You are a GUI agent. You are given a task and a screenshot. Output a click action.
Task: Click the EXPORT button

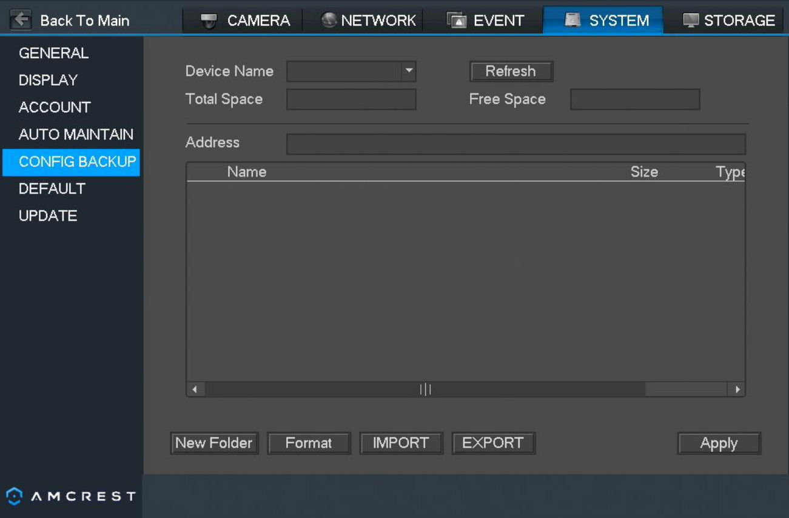click(x=493, y=443)
